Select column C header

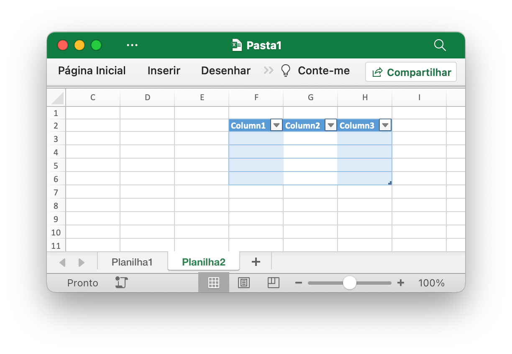tap(93, 98)
